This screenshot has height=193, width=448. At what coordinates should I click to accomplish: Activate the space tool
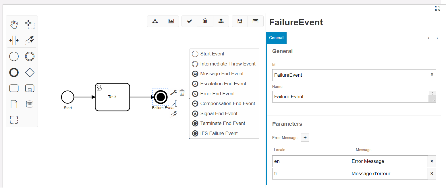pos(14,40)
